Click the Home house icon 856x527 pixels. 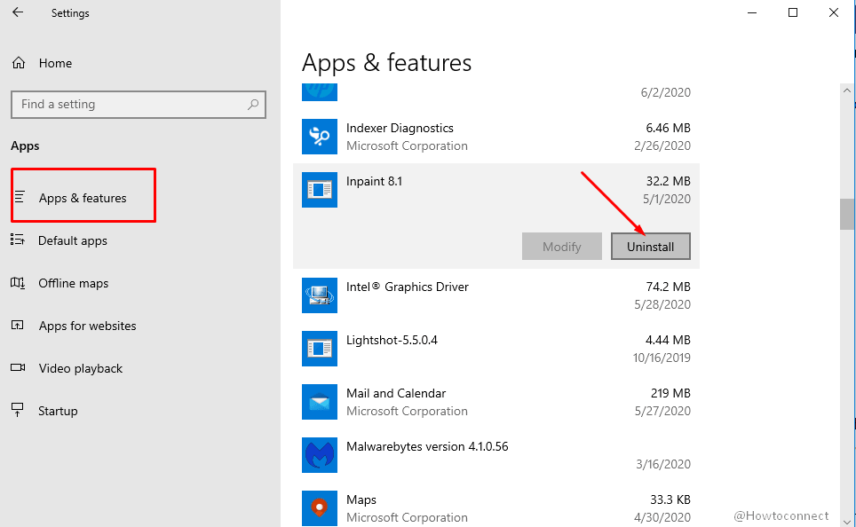coord(19,63)
